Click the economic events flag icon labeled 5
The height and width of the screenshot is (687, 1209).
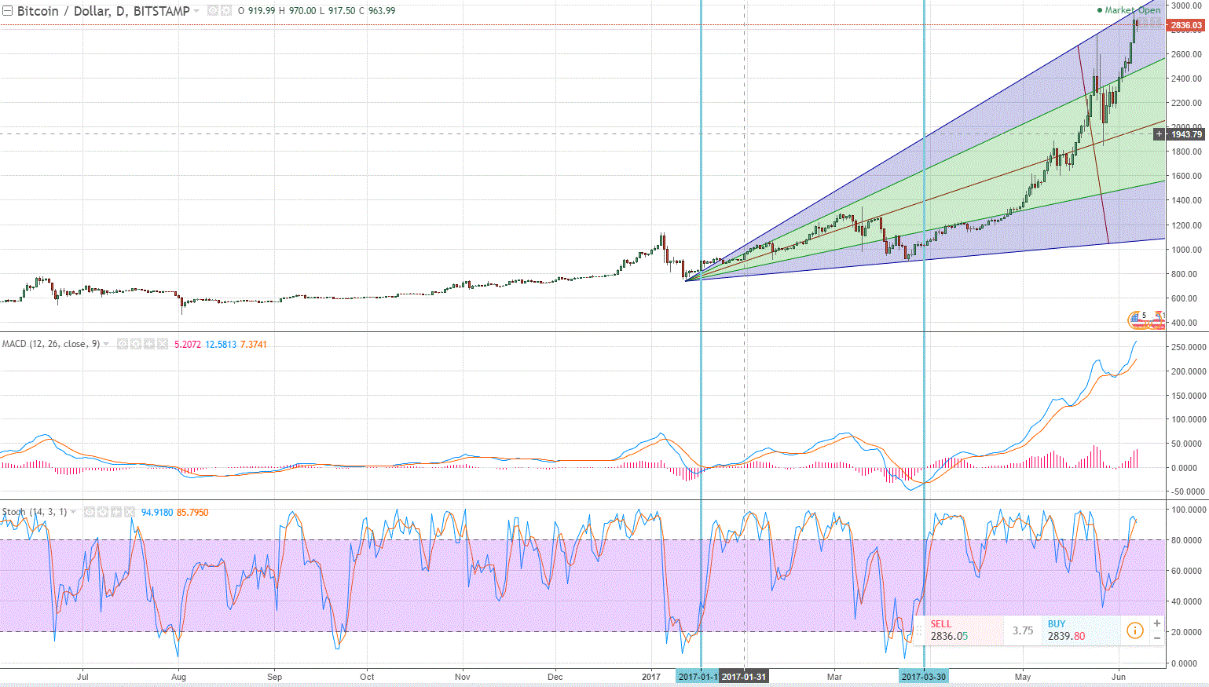[1139, 319]
